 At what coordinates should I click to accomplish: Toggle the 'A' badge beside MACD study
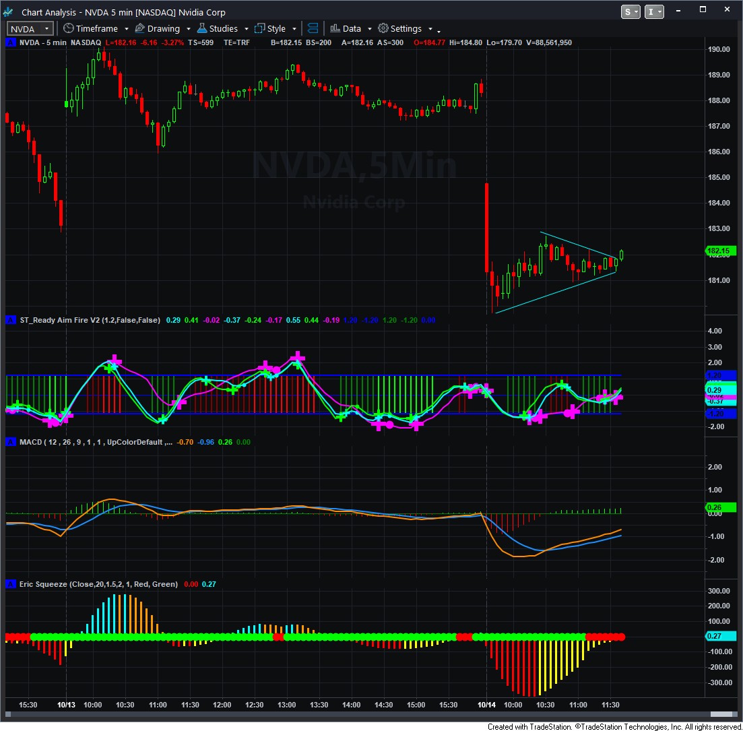pyautogui.click(x=10, y=441)
